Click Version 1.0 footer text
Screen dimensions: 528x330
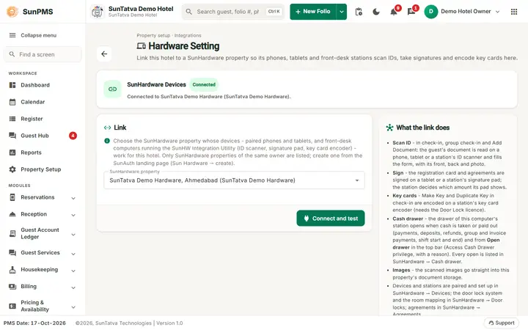coord(169,323)
